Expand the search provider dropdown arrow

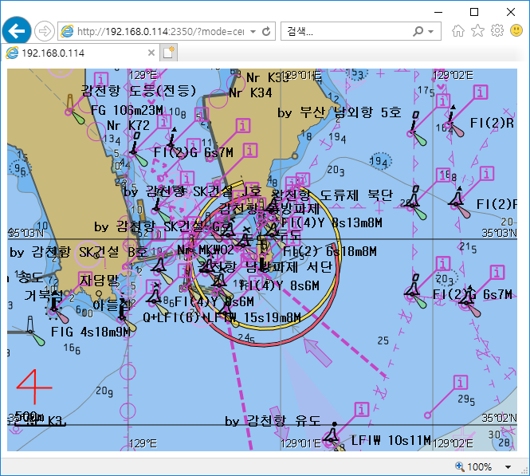pos(431,32)
